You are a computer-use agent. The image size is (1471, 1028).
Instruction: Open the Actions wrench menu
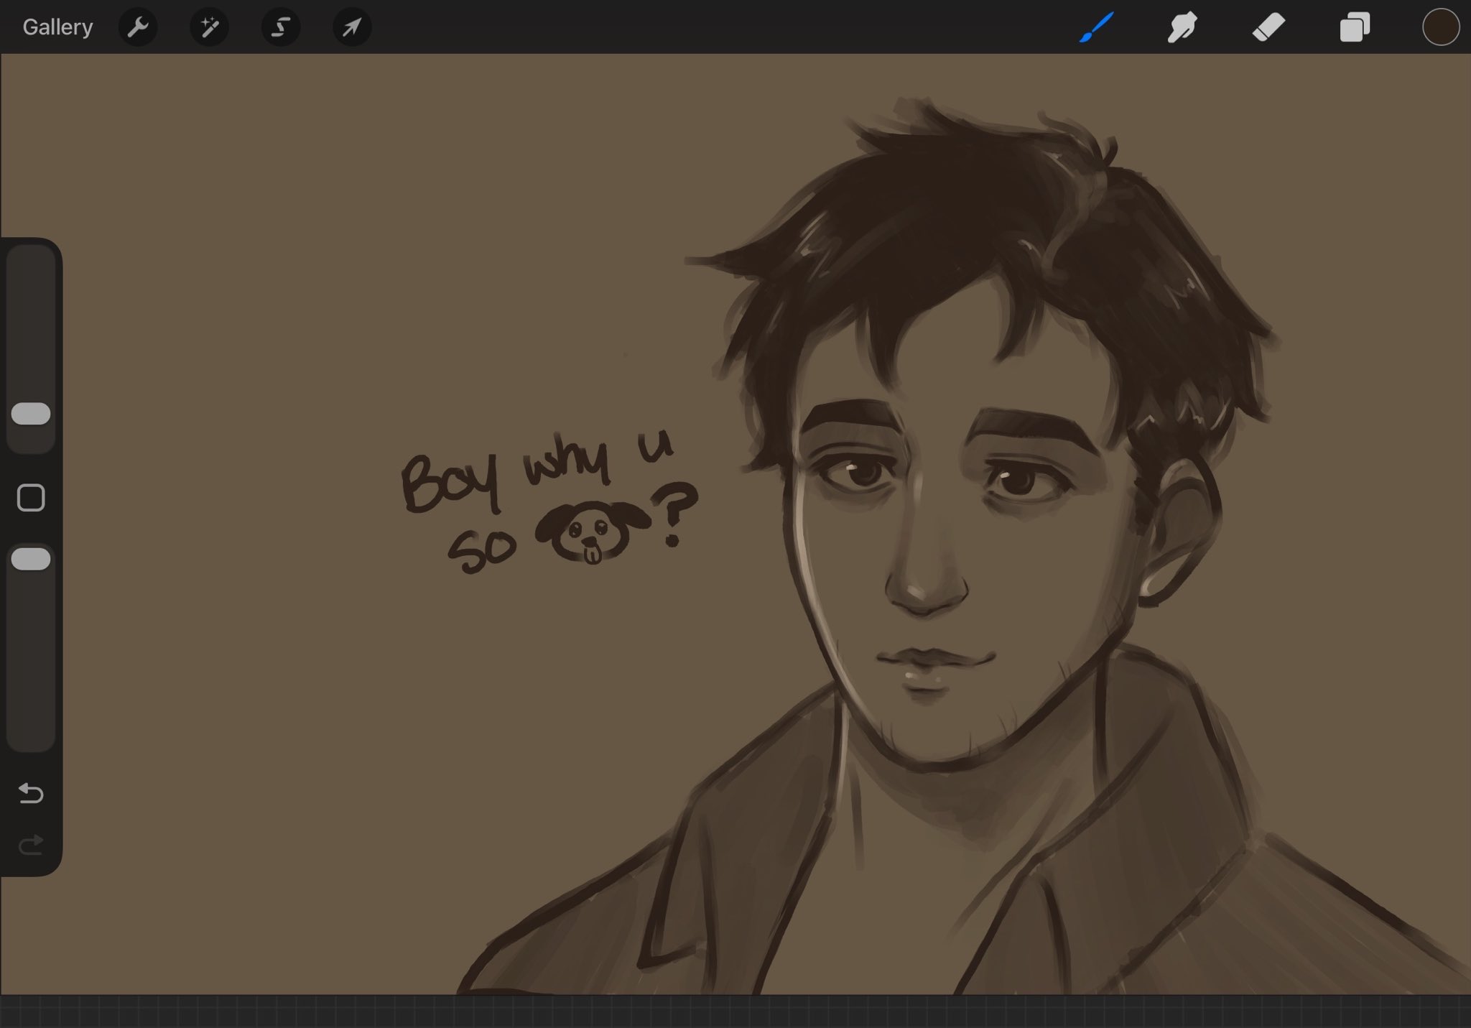[x=137, y=27]
